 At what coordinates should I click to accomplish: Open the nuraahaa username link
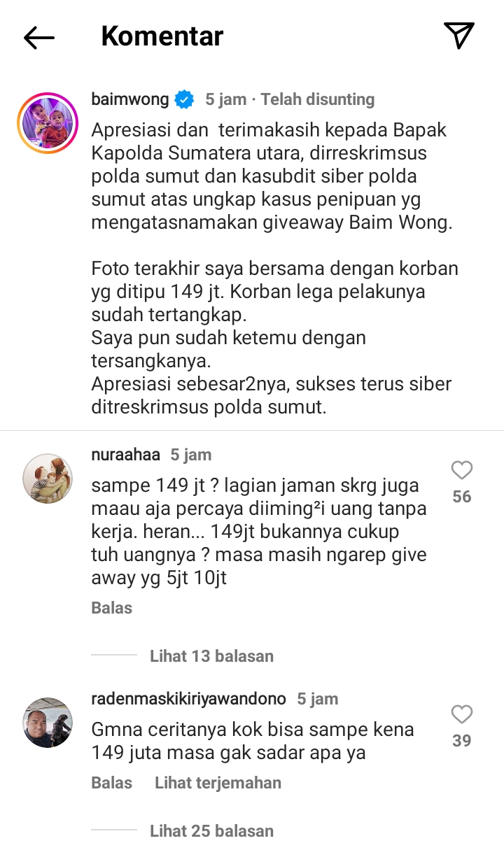[126, 455]
